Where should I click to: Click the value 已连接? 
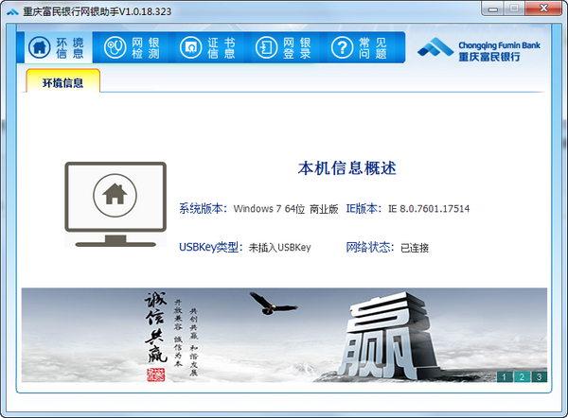tap(415, 248)
